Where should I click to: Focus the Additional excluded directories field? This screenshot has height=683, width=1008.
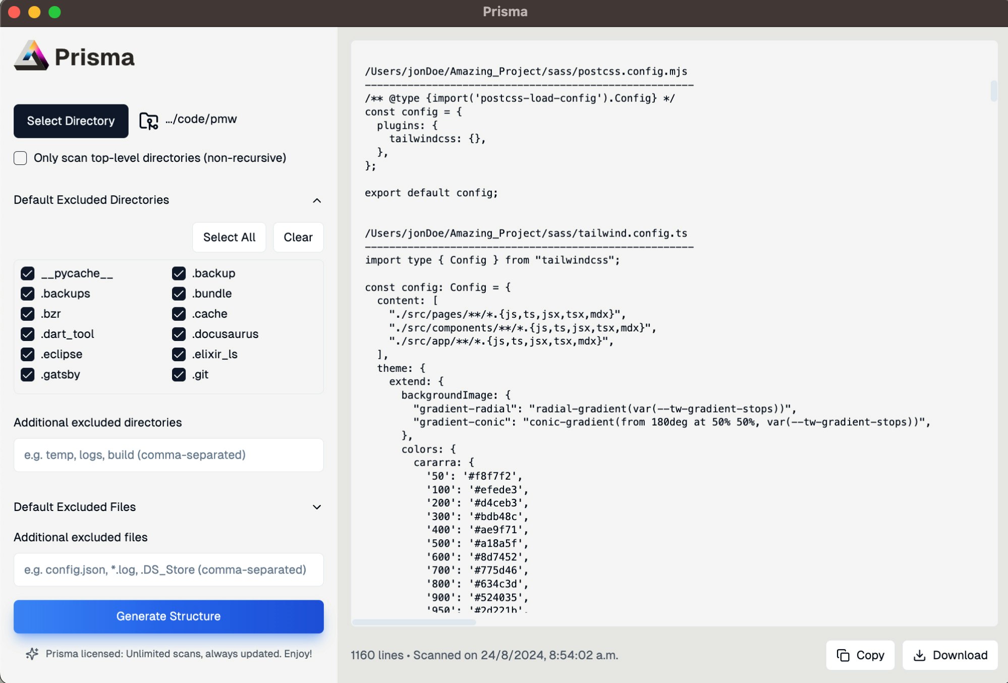pos(169,455)
